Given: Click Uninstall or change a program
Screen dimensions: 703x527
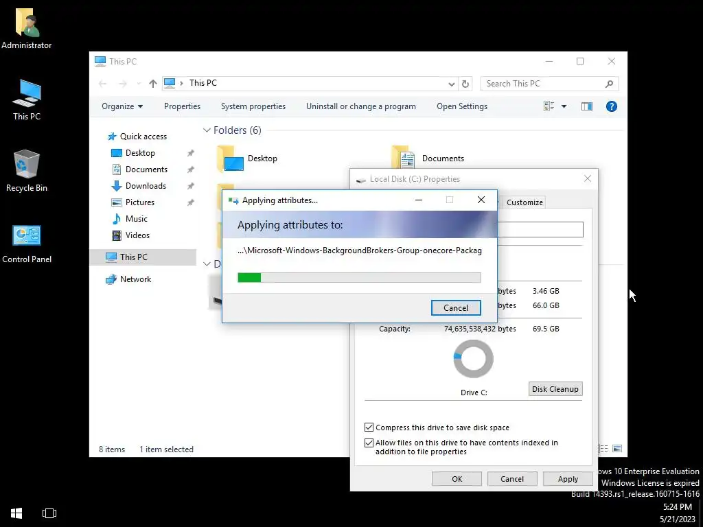Looking at the screenshot, I should click(361, 106).
